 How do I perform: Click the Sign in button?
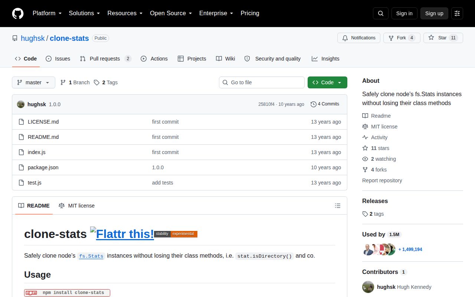coord(404,13)
